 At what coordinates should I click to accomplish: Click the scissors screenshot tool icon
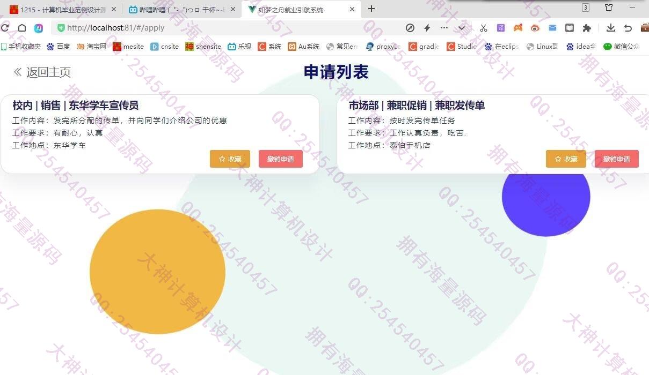click(483, 28)
